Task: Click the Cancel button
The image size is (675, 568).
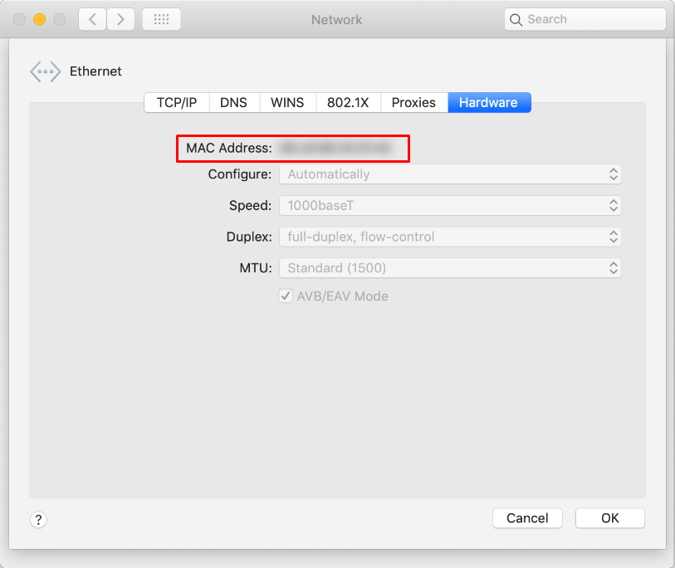Action: pos(527,517)
